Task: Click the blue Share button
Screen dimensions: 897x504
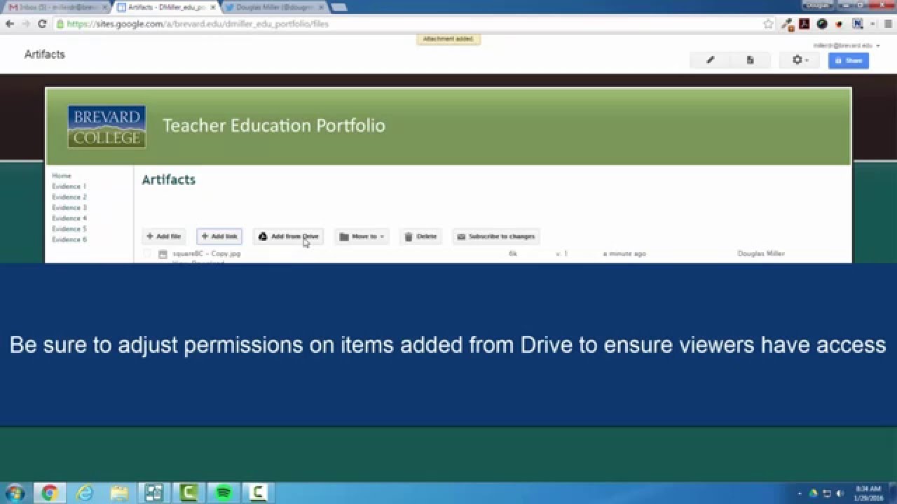Action: point(849,60)
